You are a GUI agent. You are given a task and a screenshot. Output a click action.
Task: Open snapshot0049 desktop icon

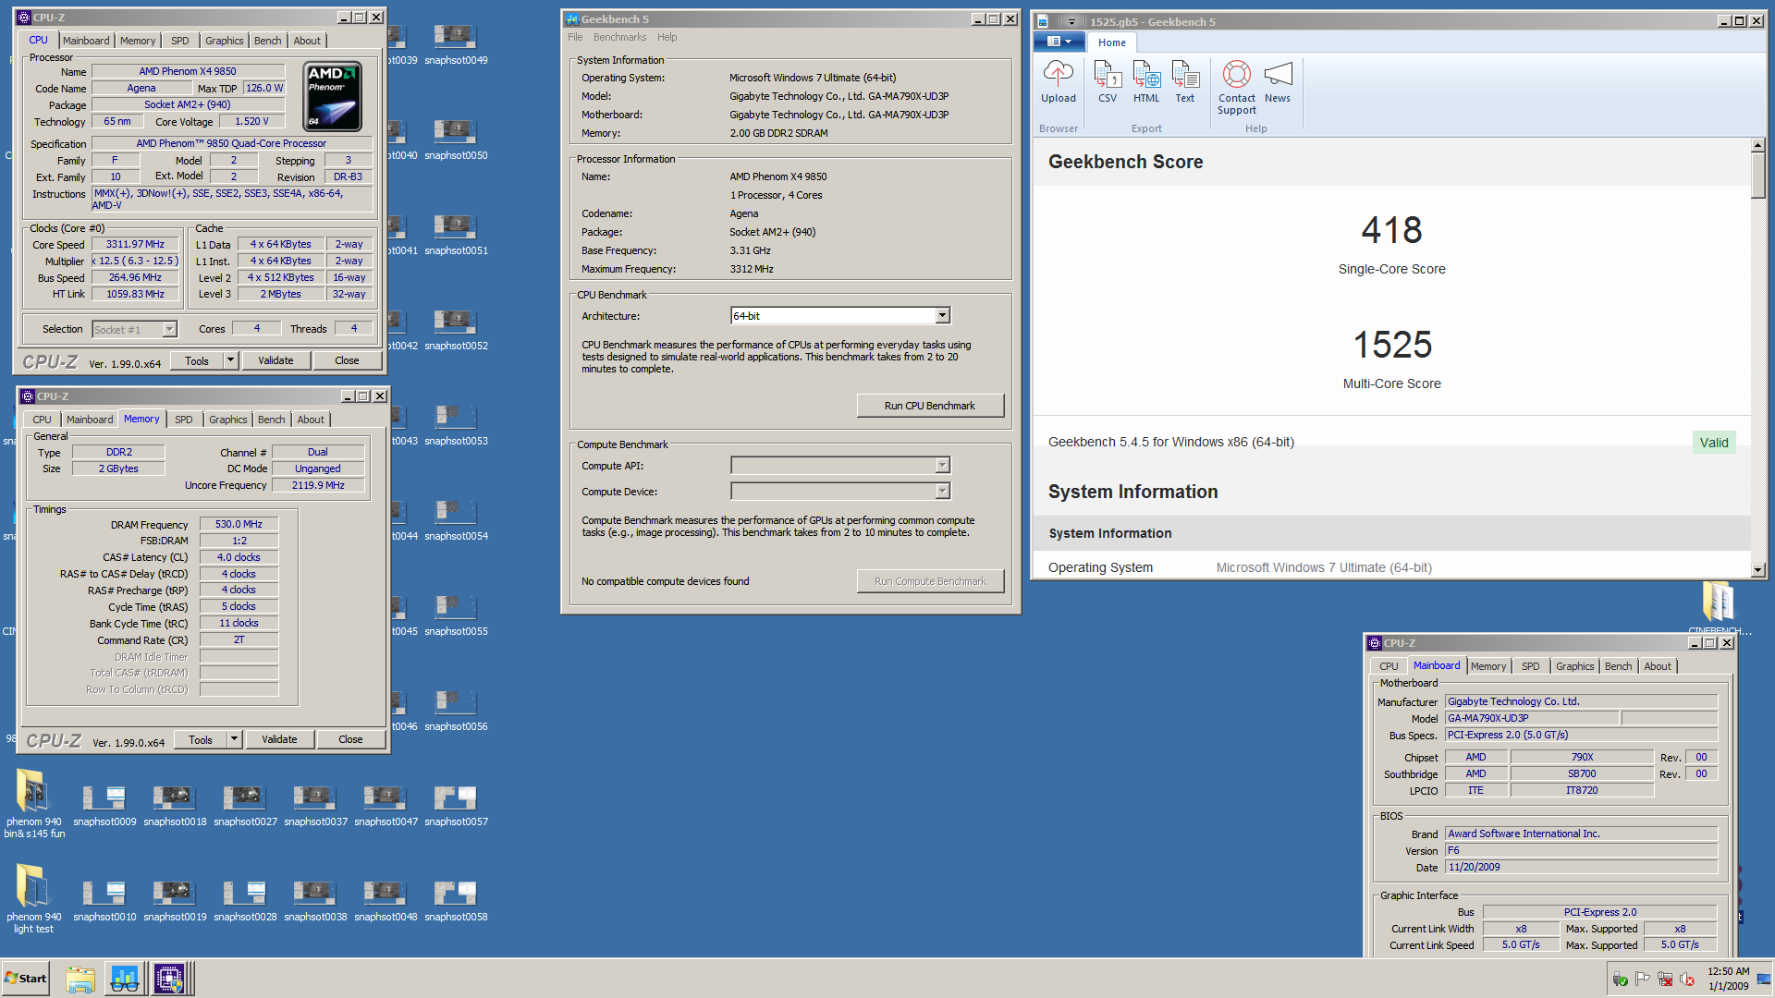click(x=456, y=44)
